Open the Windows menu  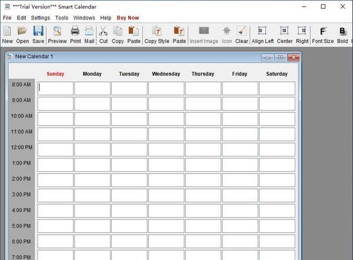84,18
